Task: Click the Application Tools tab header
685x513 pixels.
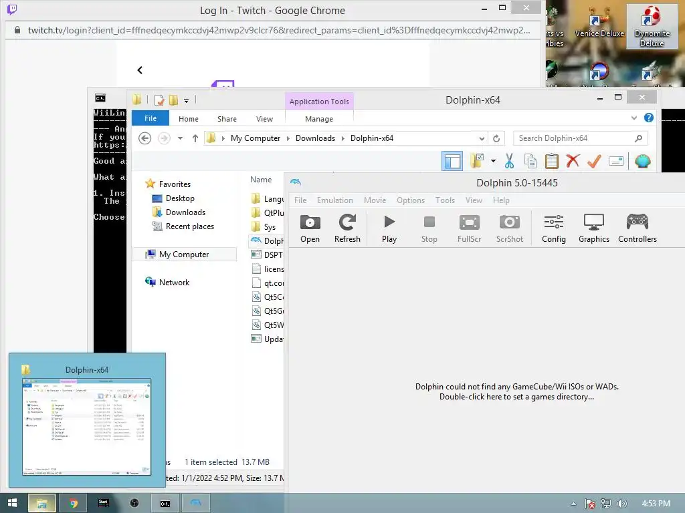Action: (319, 102)
